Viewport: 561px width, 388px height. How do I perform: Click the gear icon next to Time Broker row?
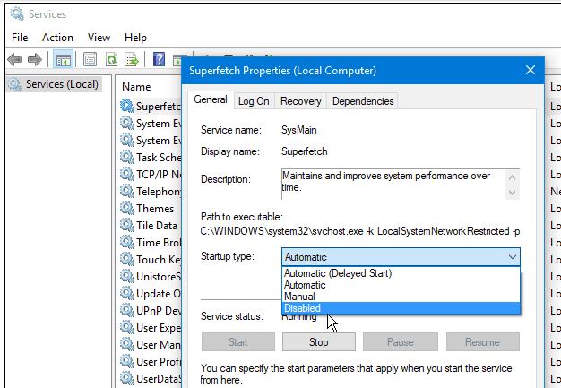click(x=127, y=243)
